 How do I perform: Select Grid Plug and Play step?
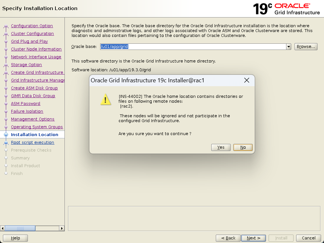coord(29,41)
